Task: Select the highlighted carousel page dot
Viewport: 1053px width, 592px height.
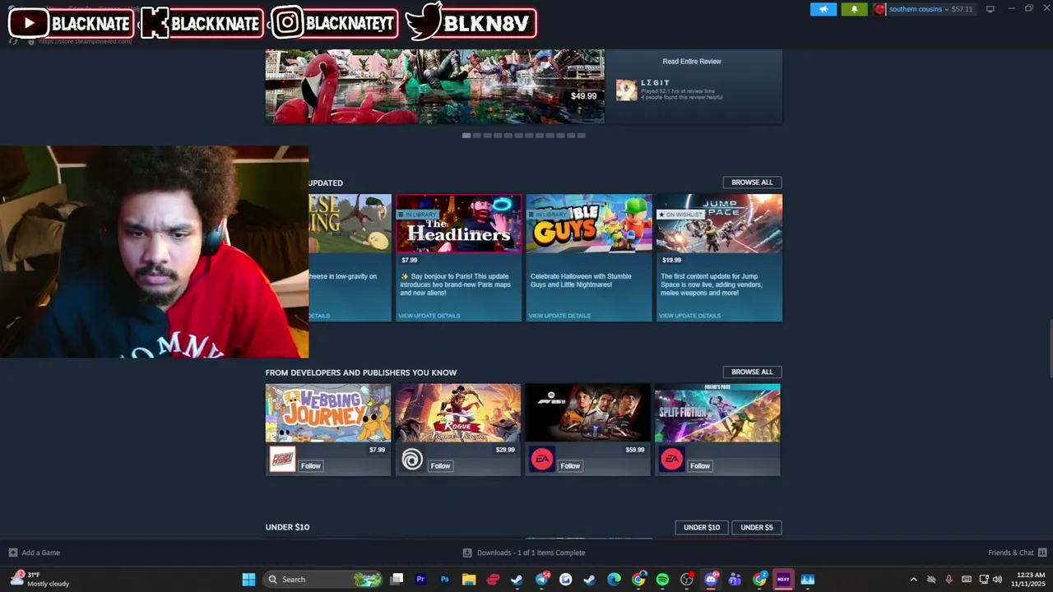Action: click(x=466, y=135)
